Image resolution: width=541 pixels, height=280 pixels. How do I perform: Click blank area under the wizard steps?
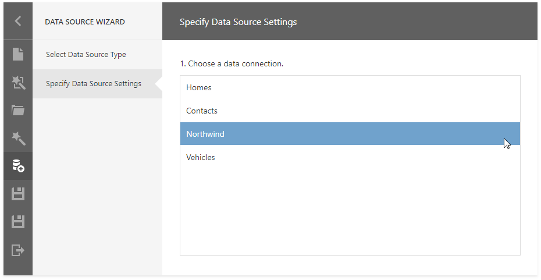[97, 186]
